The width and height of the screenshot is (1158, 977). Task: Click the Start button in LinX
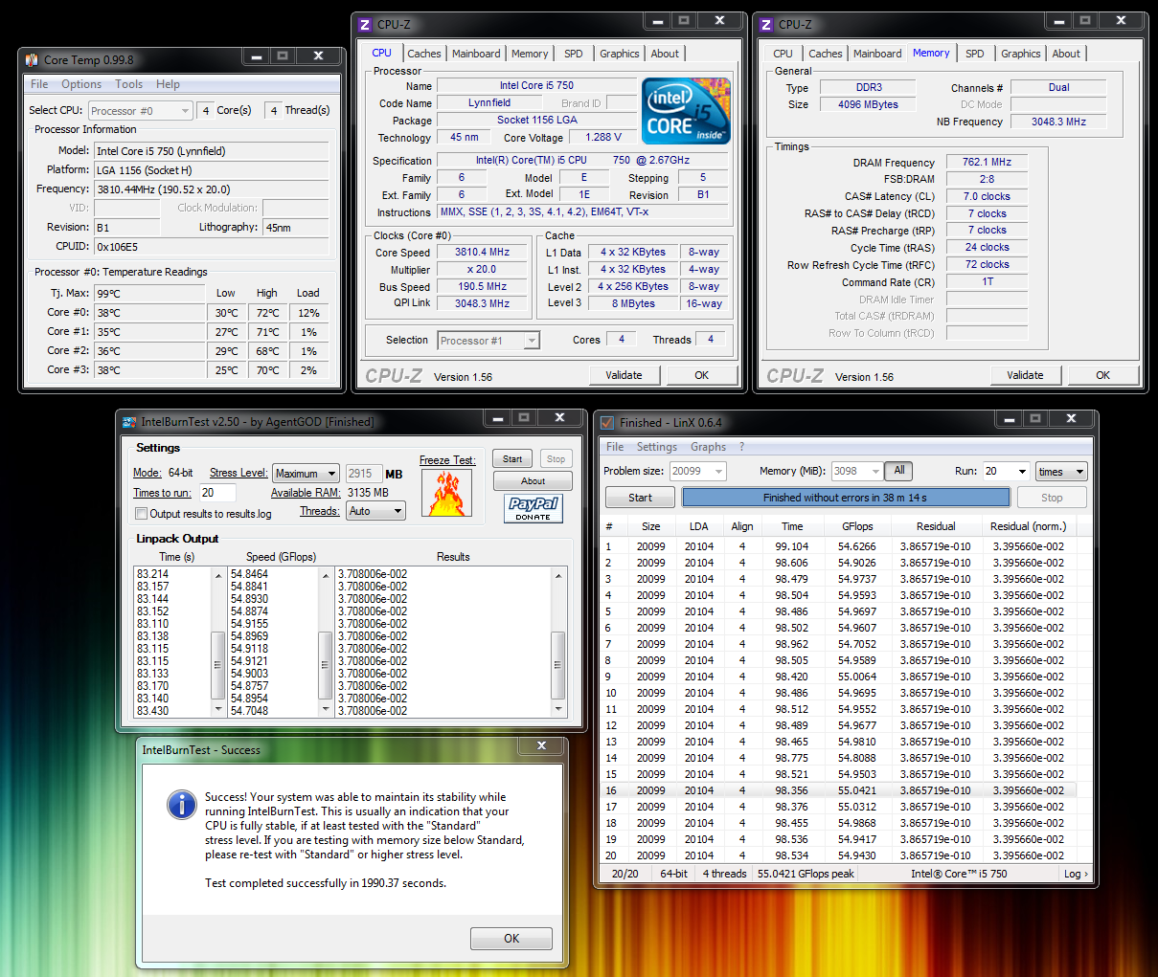point(640,498)
